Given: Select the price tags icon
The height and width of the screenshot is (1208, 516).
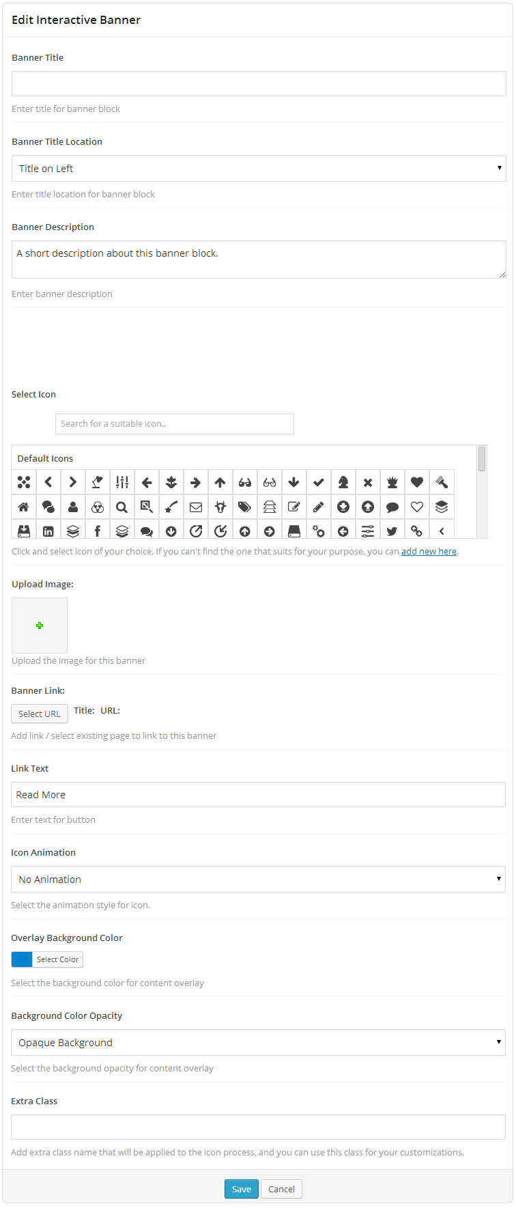Looking at the screenshot, I should 245,507.
